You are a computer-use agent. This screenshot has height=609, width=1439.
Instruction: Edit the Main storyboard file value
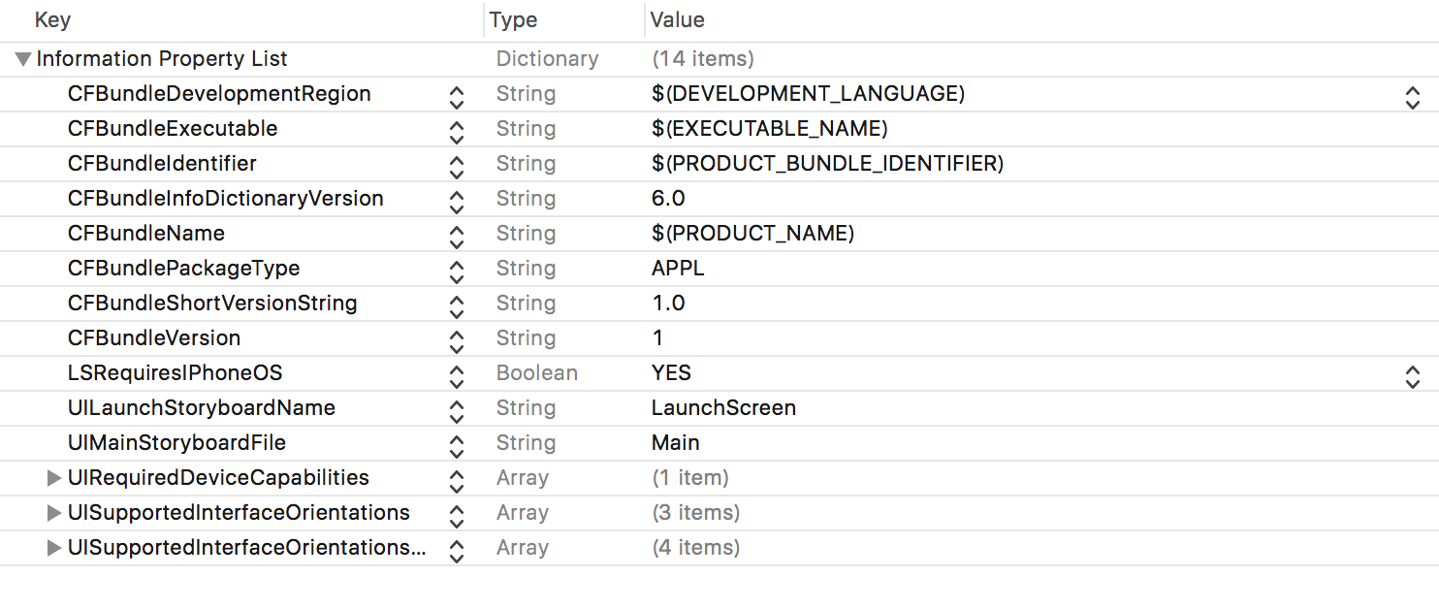[x=676, y=443]
